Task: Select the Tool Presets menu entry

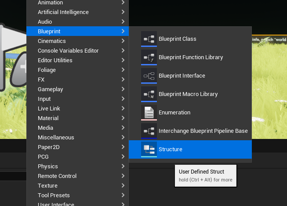Action: click(x=54, y=195)
